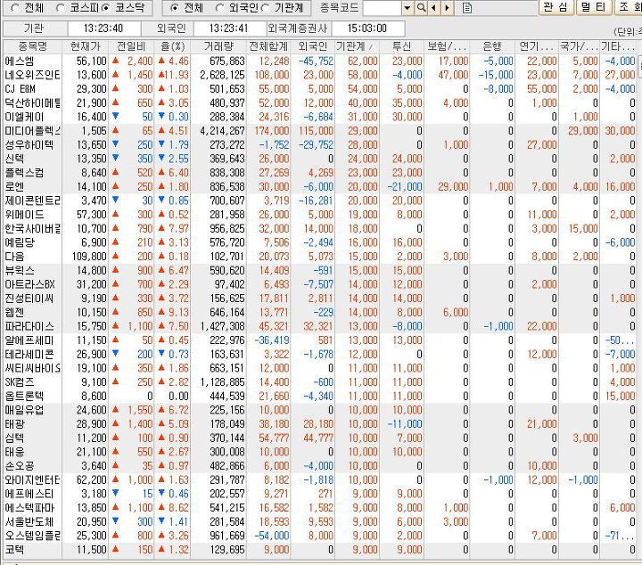Click the magnifier search icon
This screenshot has height=565, width=642.
421,8
